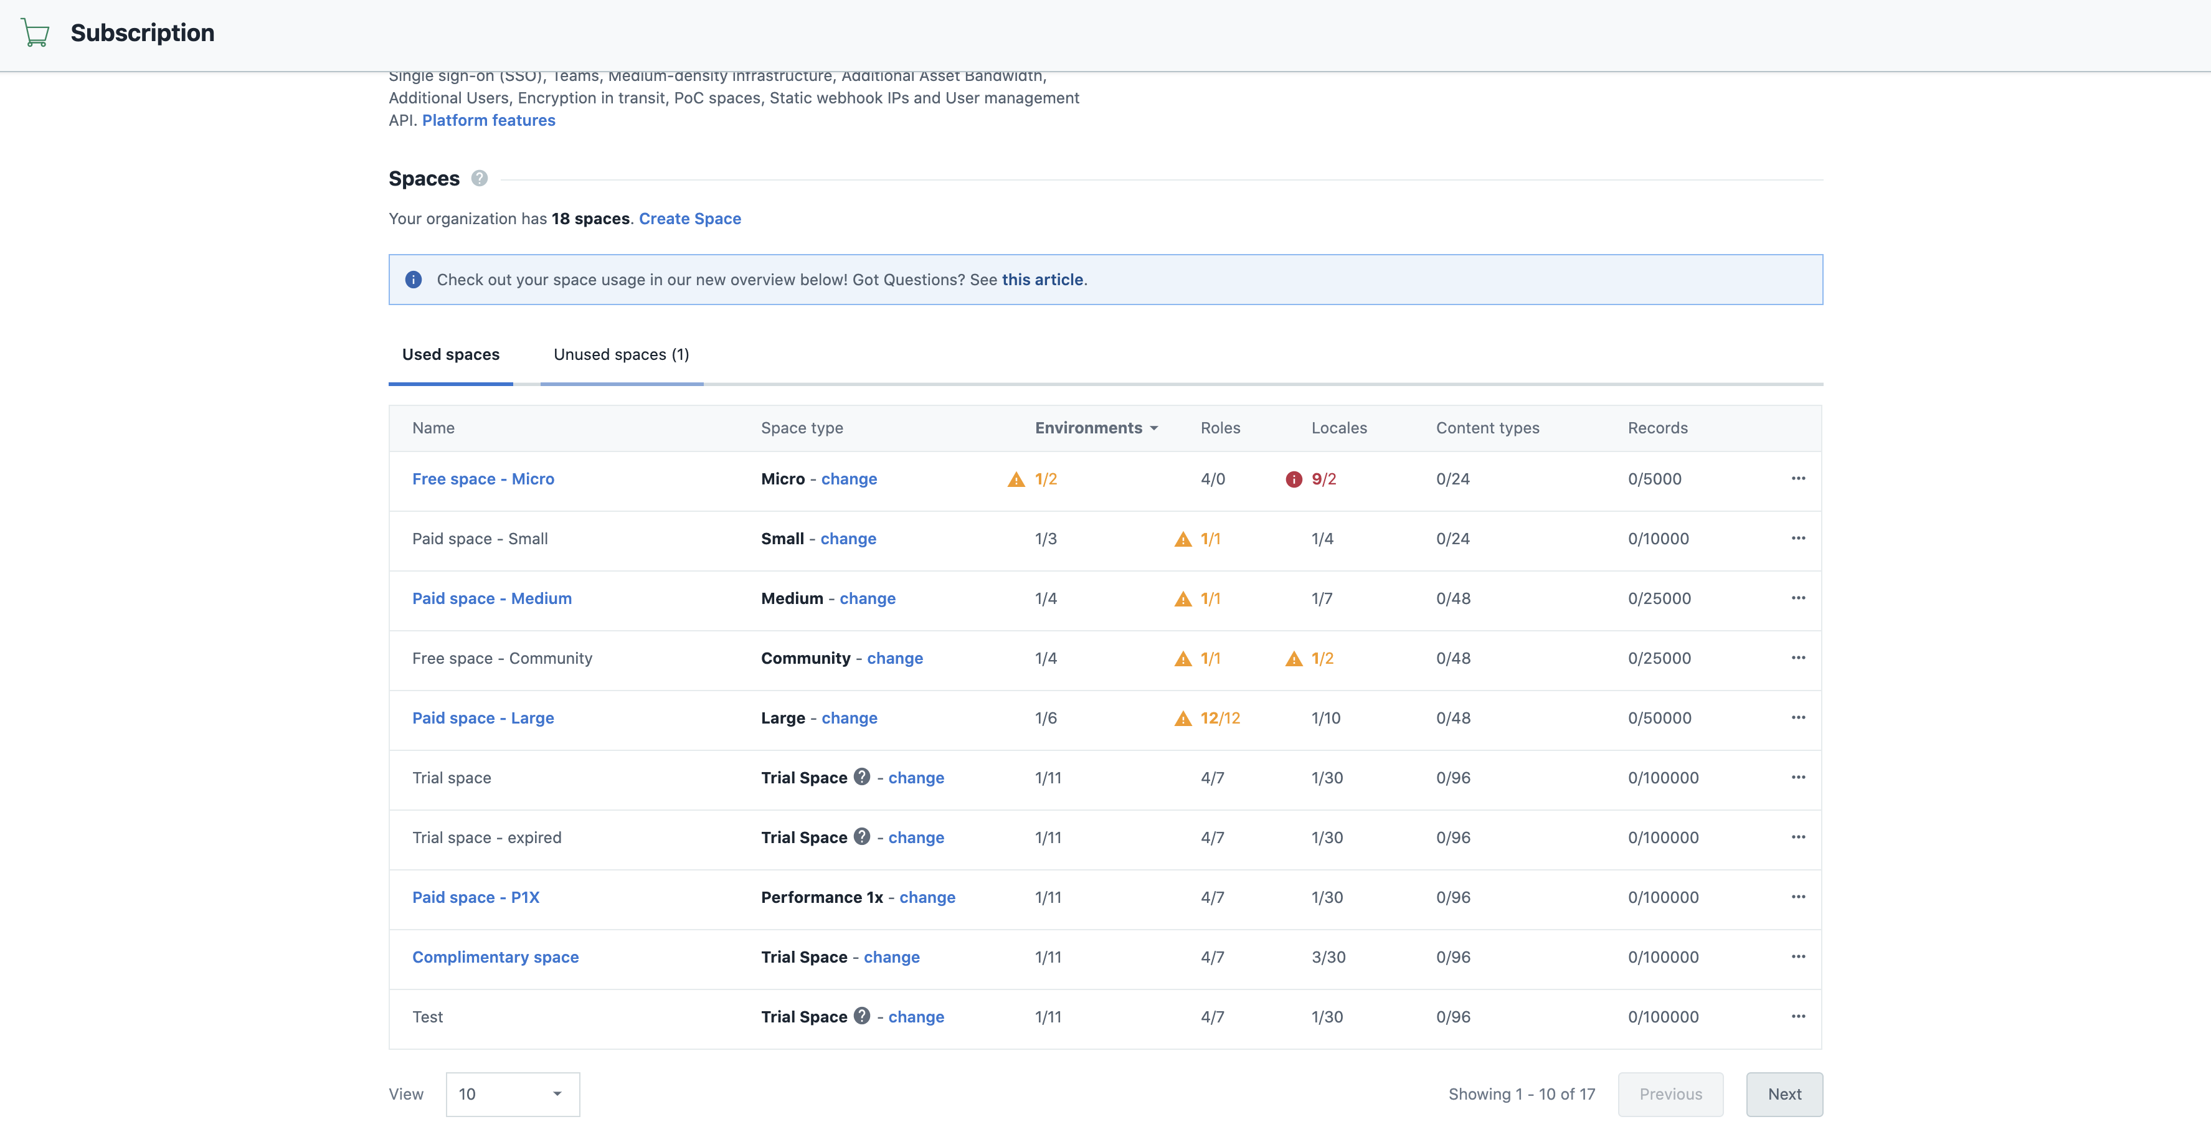
Task: Click warning icon beside 12/12 roles
Action: [x=1183, y=718]
